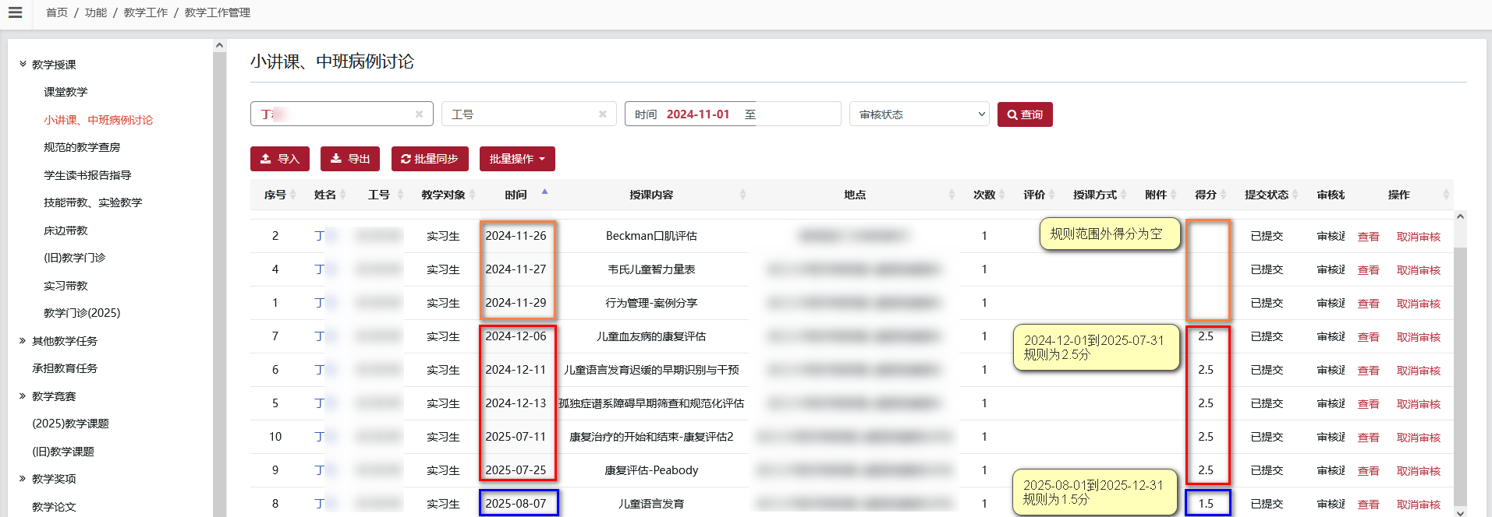Clear the name search field
The height and width of the screenshot is (517, 1492).
(x=419, y=114)
